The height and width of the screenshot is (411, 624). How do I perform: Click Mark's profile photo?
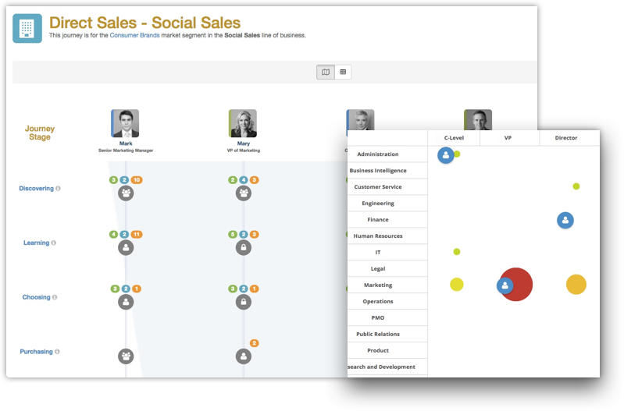126,124
